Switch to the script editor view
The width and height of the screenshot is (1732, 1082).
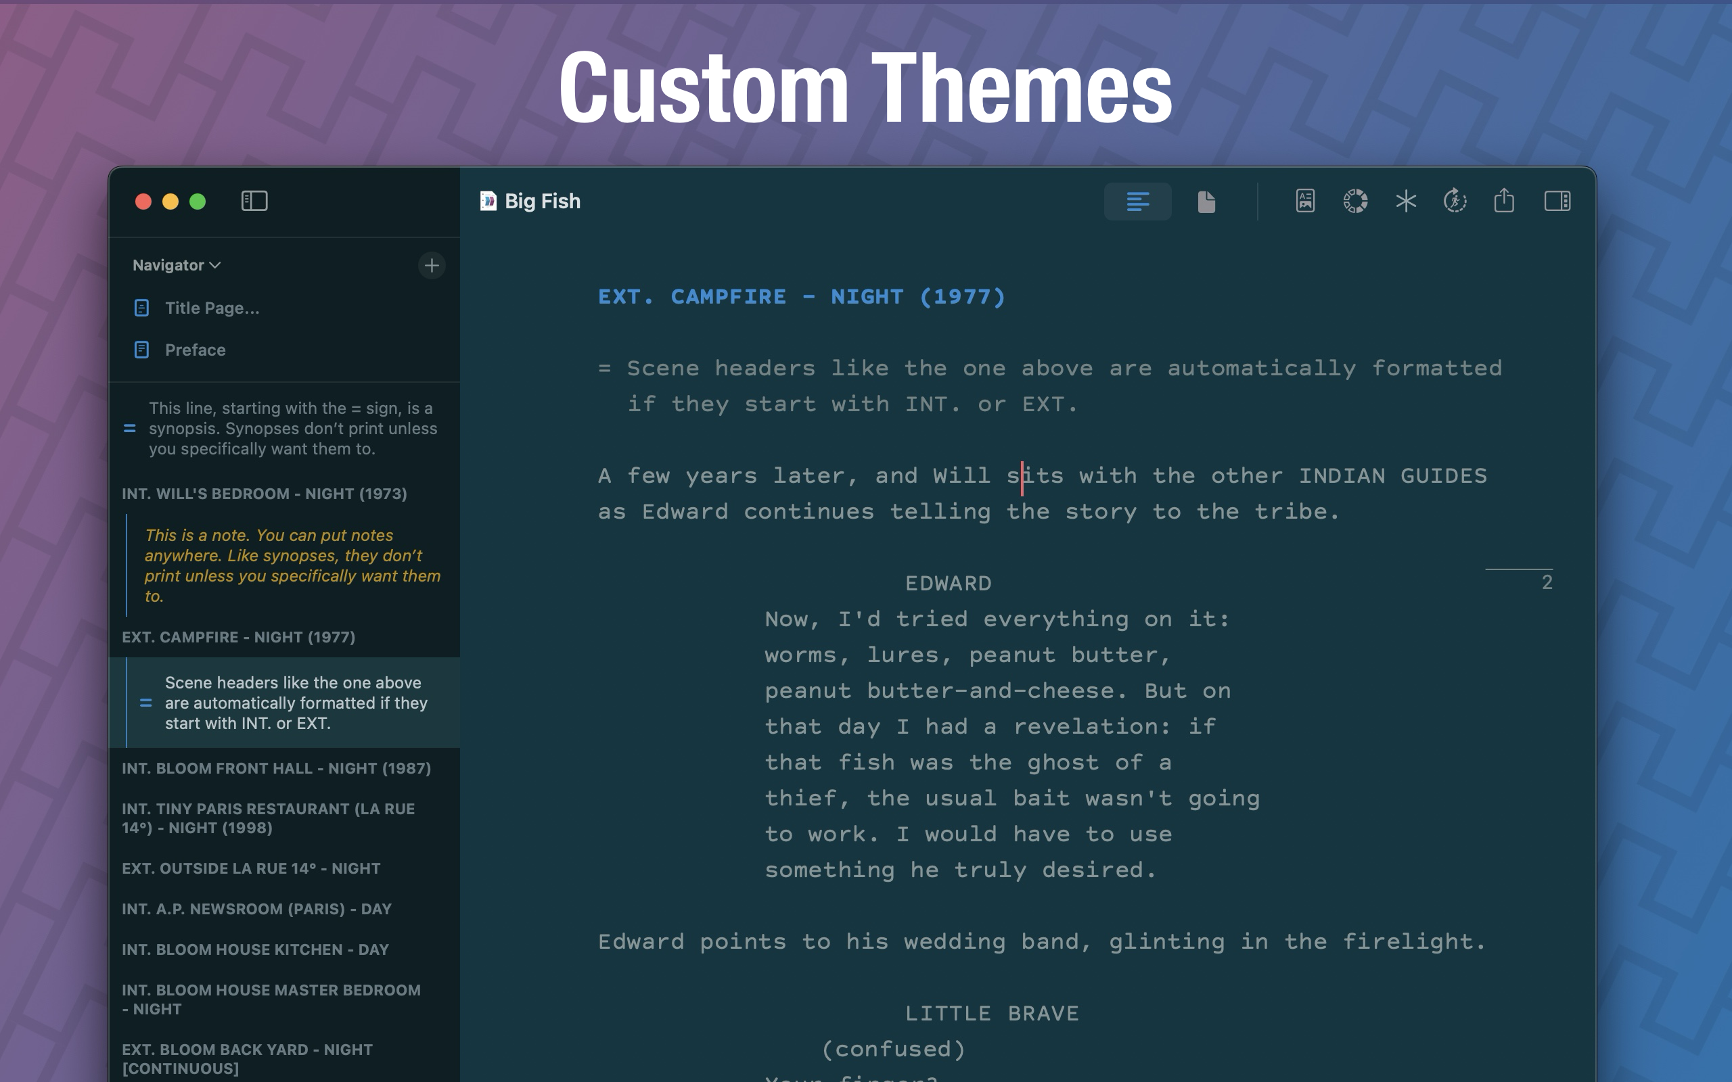pos(1137,201)
